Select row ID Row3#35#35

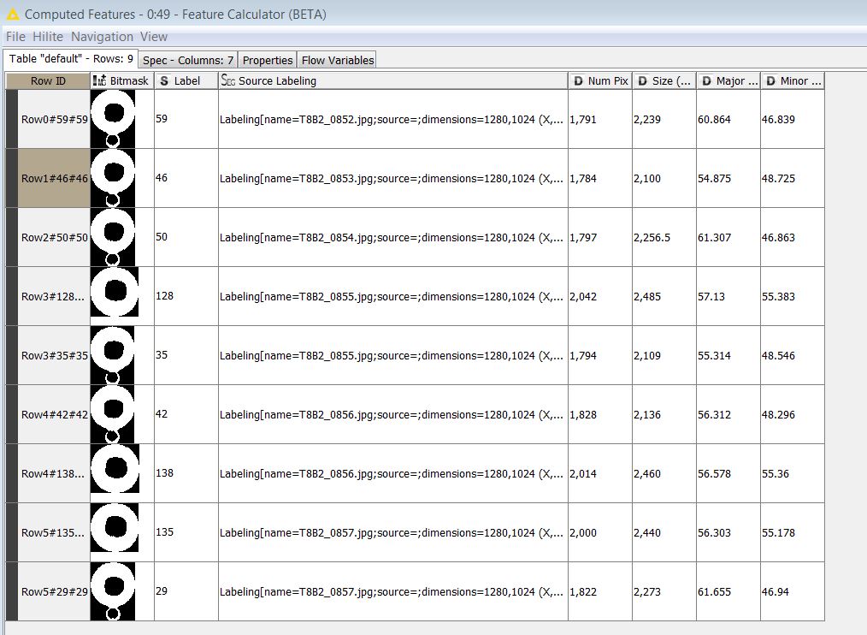pos(54,355)
